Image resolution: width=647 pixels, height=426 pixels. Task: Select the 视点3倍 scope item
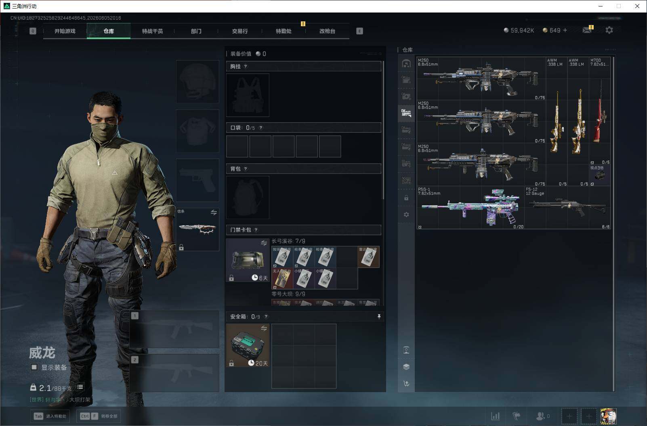coord(600,175)
